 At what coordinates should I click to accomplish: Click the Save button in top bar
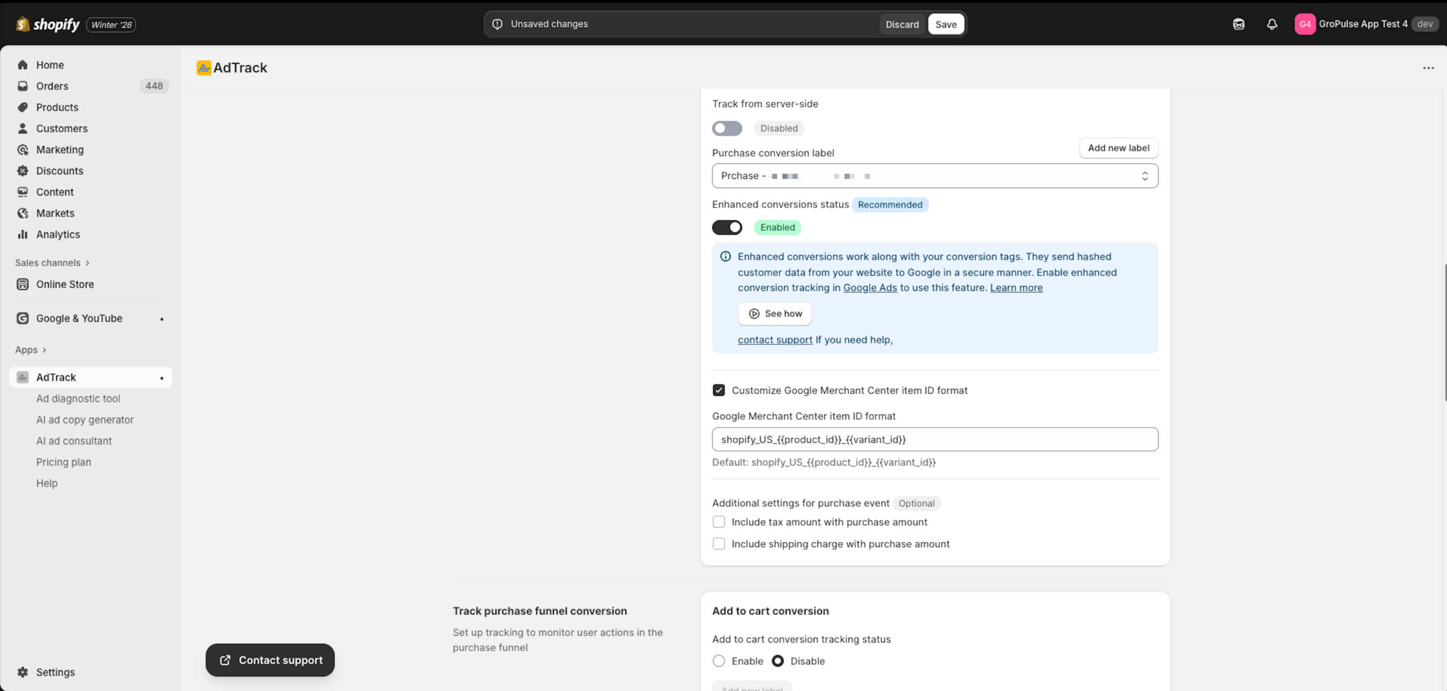946,24
